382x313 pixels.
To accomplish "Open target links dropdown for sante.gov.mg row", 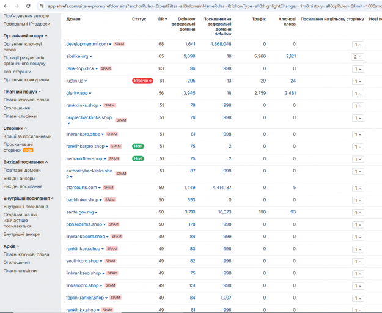I will (358, 212).
